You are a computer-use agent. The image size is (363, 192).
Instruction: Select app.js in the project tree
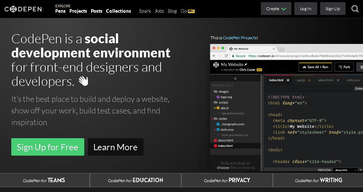[x=225, y=108]
